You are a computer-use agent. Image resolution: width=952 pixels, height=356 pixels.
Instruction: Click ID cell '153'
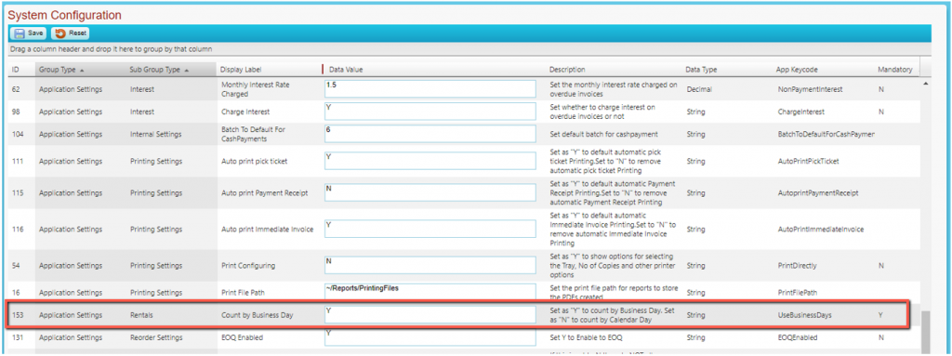pos(18,316)
